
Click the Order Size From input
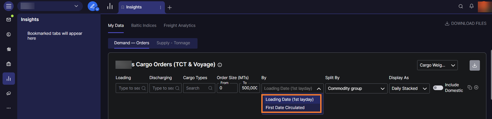(227, 88)
